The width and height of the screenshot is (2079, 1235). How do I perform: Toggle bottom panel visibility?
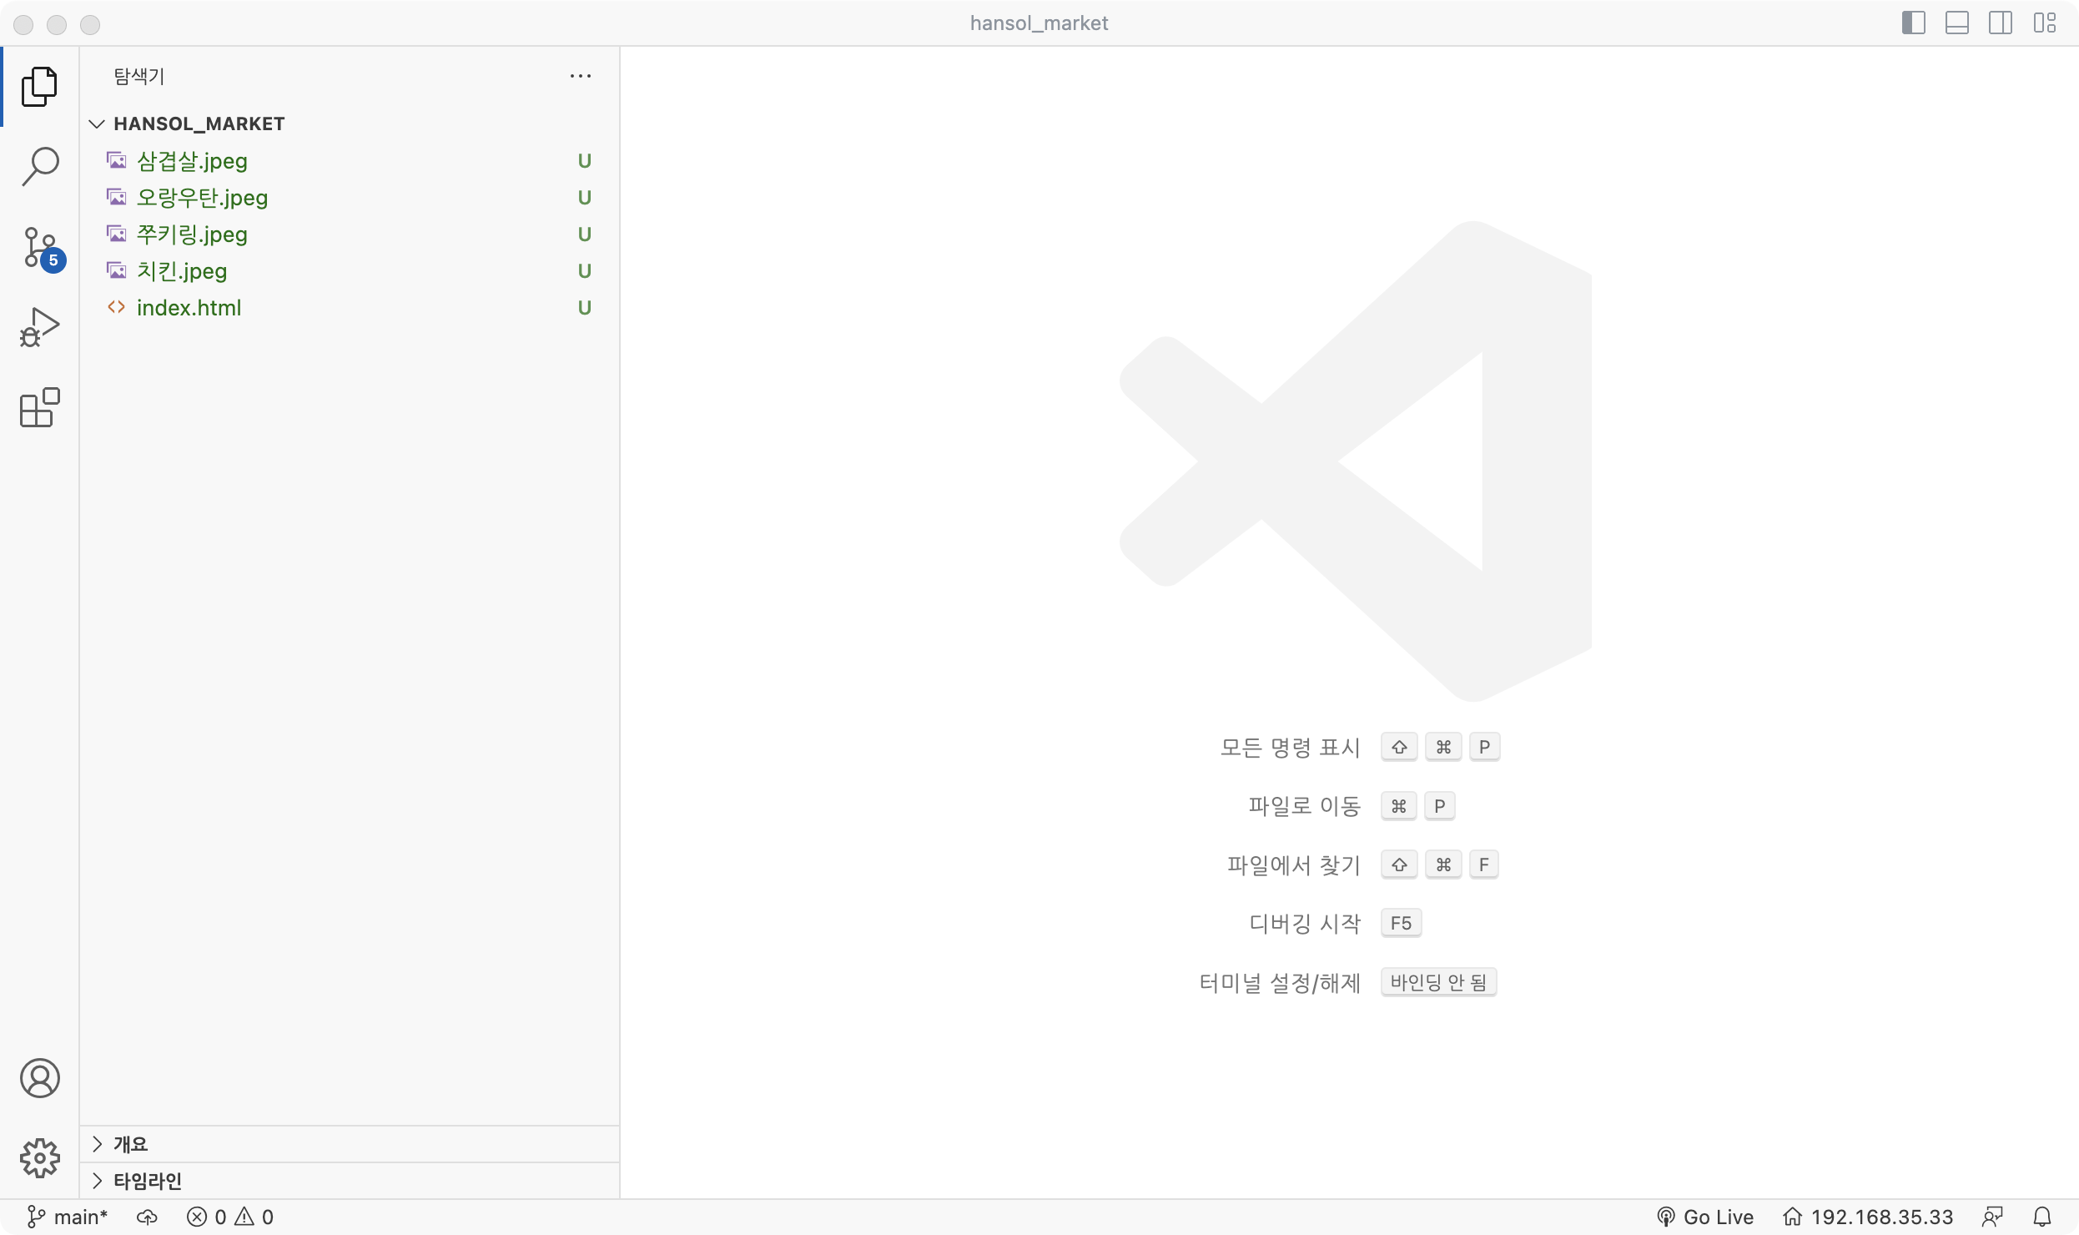click(x=1956, y=23)
